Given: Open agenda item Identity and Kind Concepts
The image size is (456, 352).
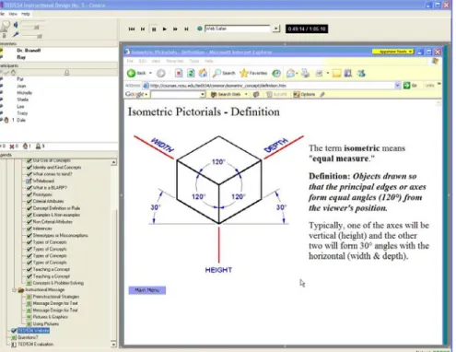Looking at the screenshot, I should [x=57, y=167].
